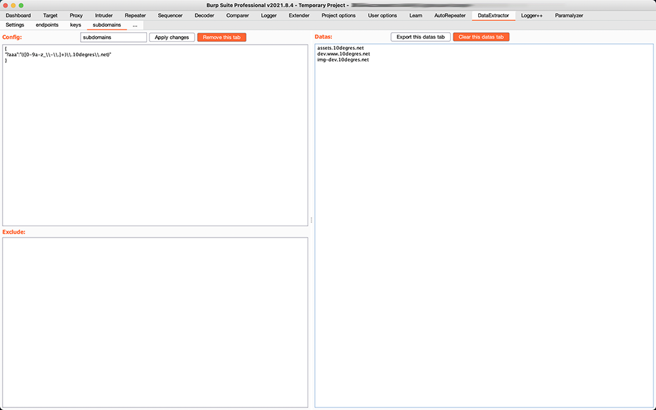Add a new tab with the ... tab

click(x=134, y=25)
